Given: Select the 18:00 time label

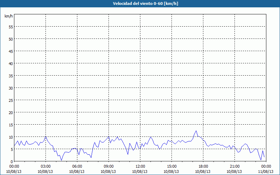Looking at the screenshot, I should pos(203,167).
